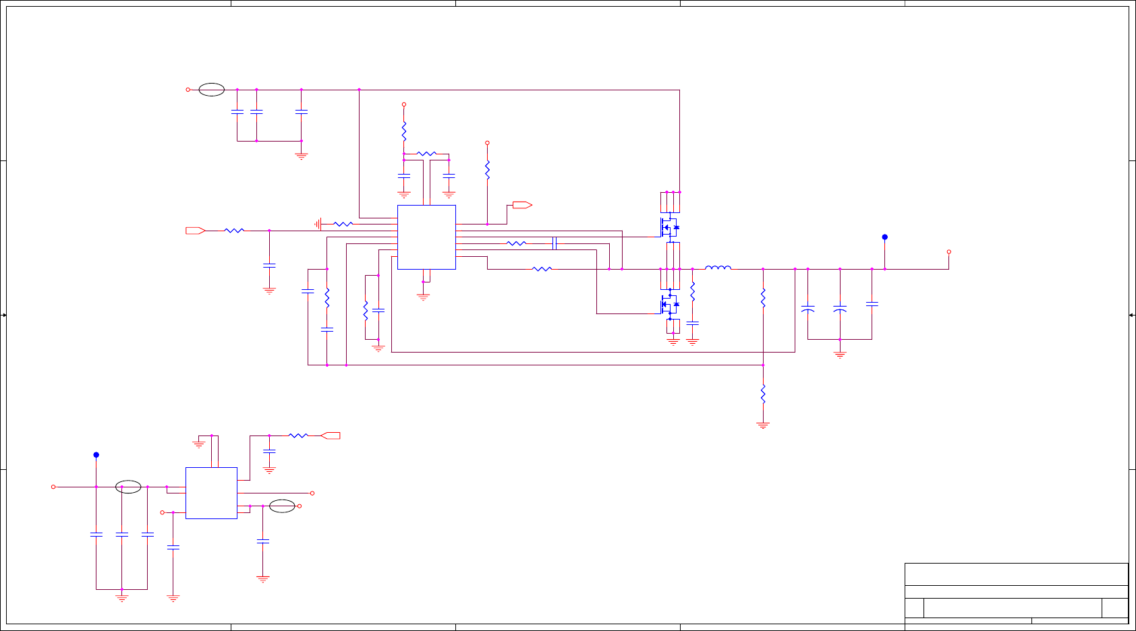
Task: Open the title block in the bottom-right corner
Action: 1017,593
